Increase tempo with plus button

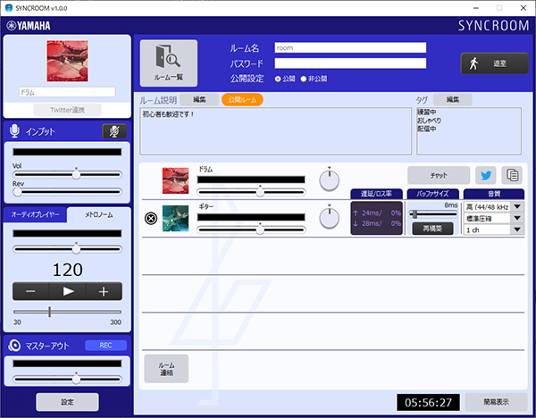(104, 291)
